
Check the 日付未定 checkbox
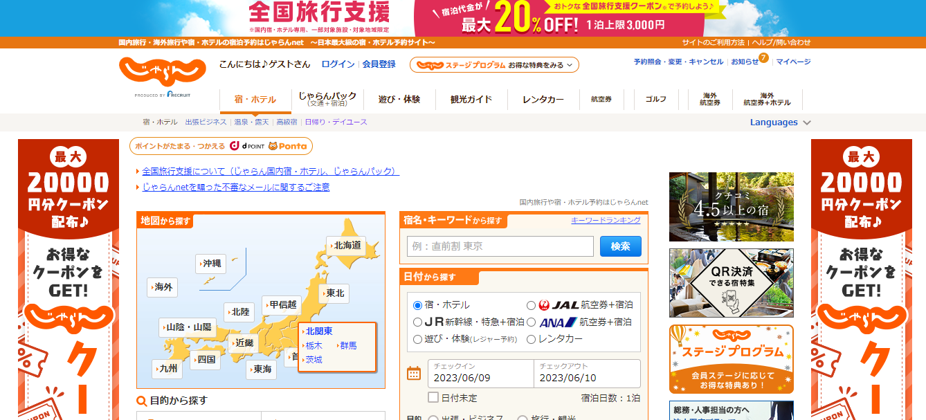[433, 397]
